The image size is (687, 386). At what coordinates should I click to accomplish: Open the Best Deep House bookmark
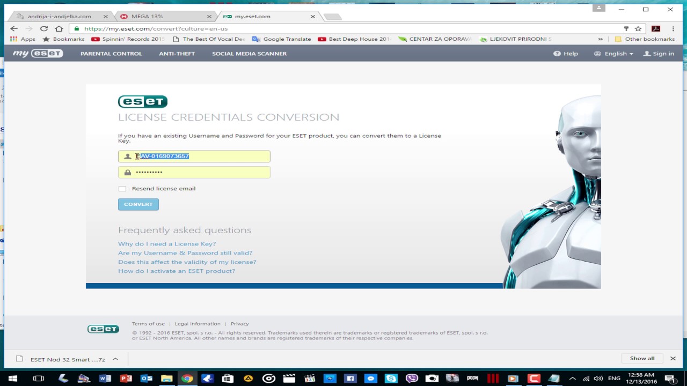pyautogui.click(x=354, y=39)
